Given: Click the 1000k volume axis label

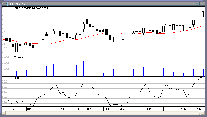Looking at the screenshot, I should click(6, 69).
